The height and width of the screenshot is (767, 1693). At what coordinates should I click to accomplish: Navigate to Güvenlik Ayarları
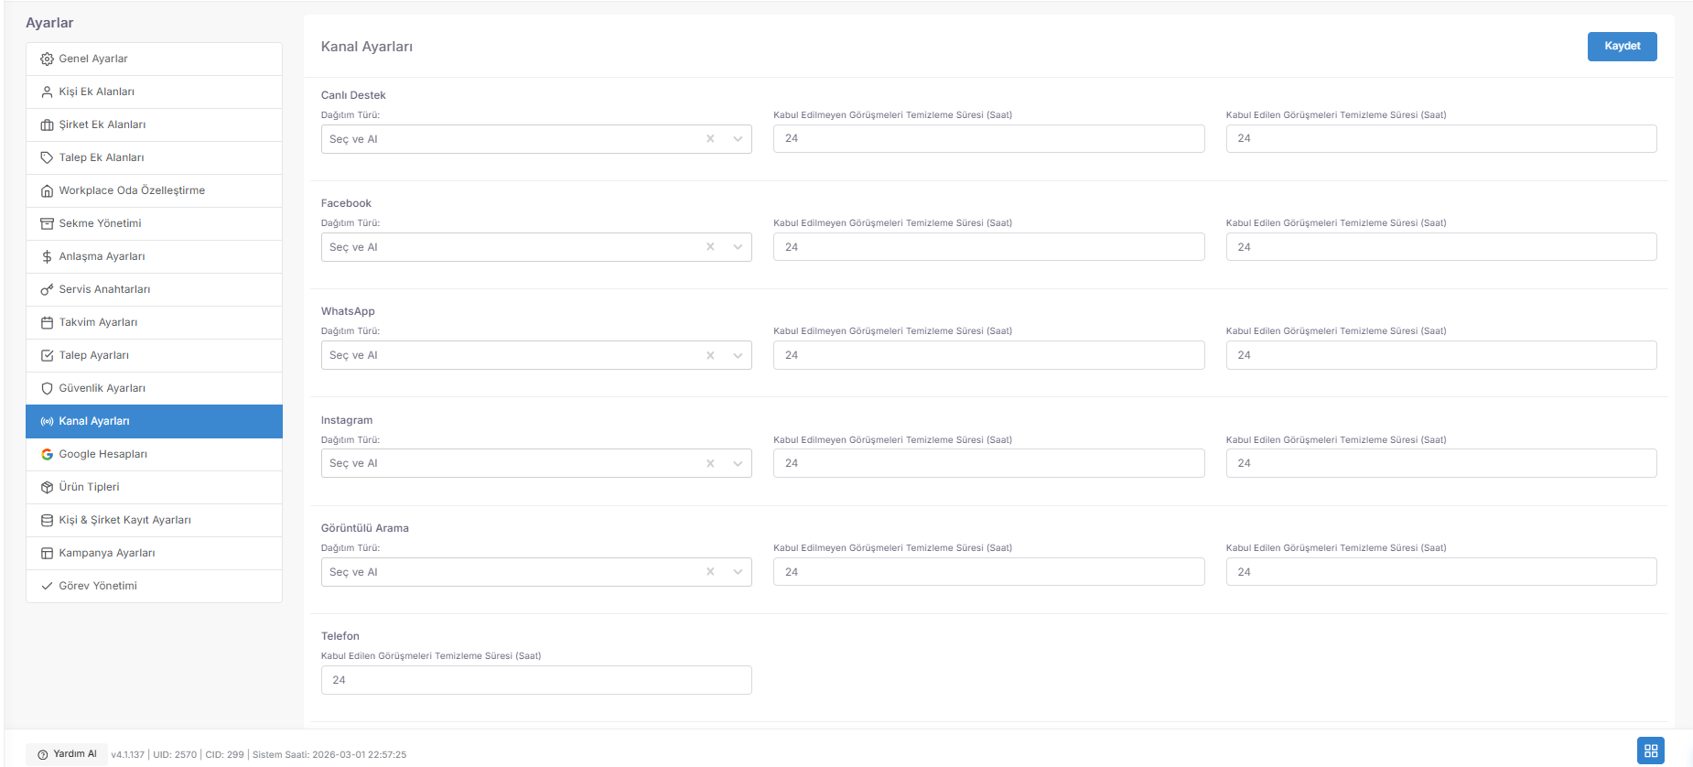pyautogui.click(x=154, y=388)
